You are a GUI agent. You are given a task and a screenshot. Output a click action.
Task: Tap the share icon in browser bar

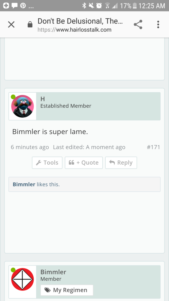tap(138, 24)
